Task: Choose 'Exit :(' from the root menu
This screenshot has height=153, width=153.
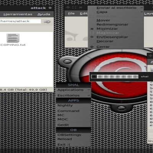Action: coord(73,145)
